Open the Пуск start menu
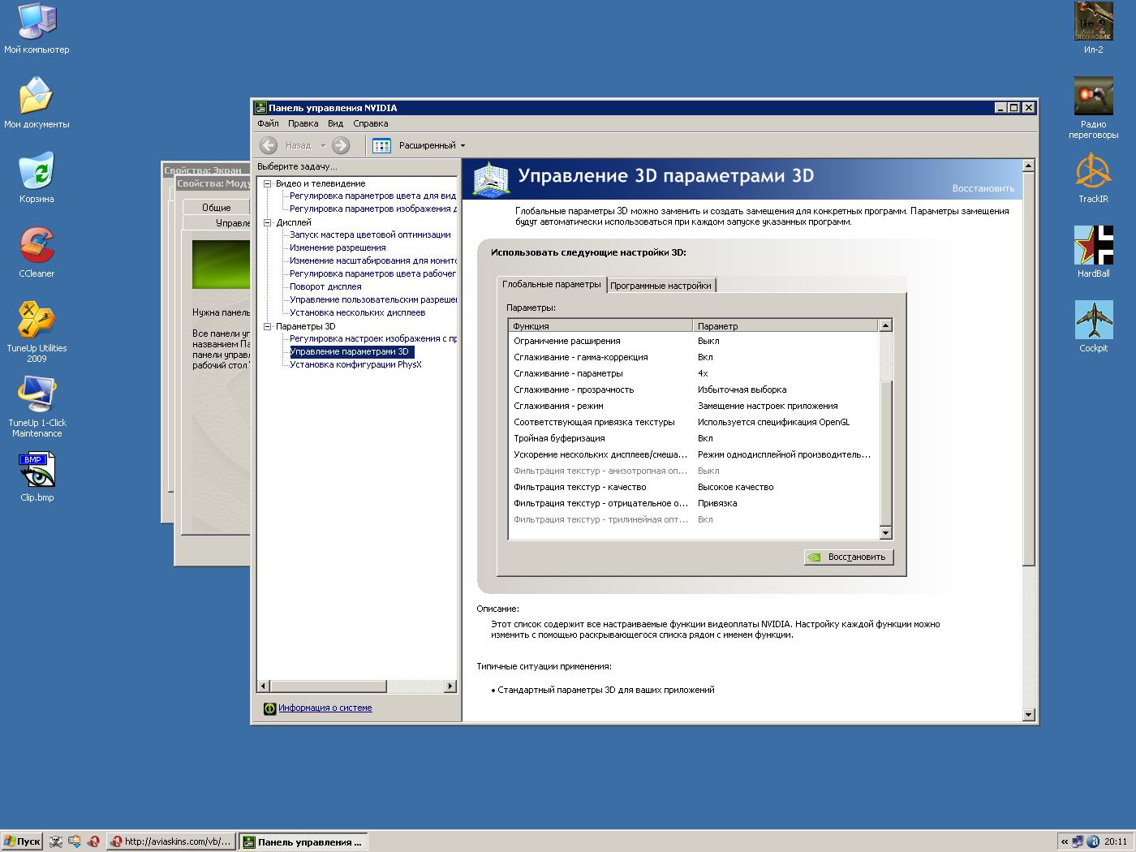1136x852 pixels. tap(22, 841)
